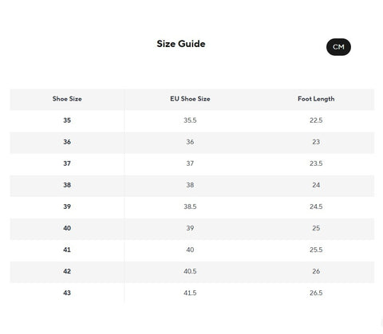Toggle the CM unit button

(x=338, y=47)
